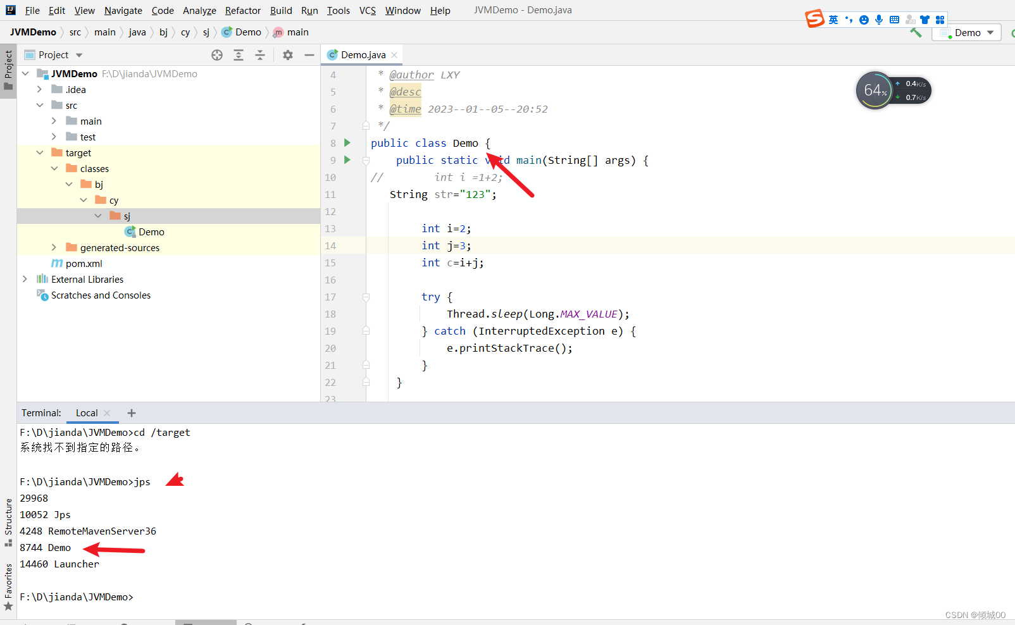Click JVMDemo in the navigation breadcrumb
The image size is (1015, 625).
[33, 32]
